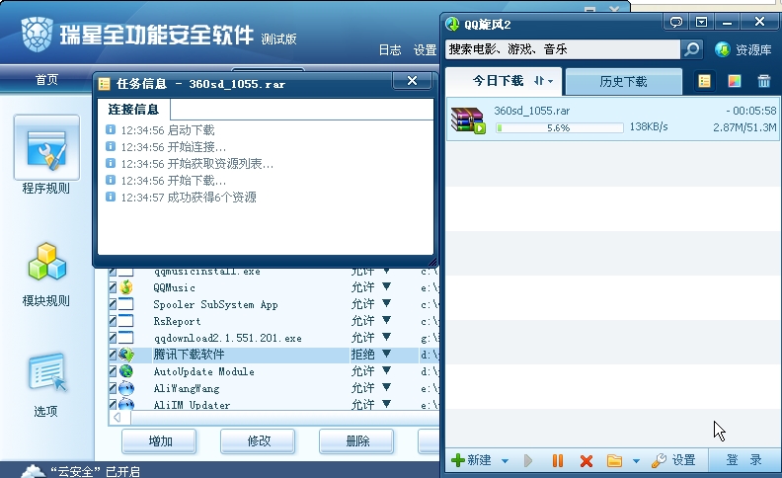Toggle checkbox for AliIM Updater rule
Viewport: 782px width, 478px height.
[x=113, y=404]
